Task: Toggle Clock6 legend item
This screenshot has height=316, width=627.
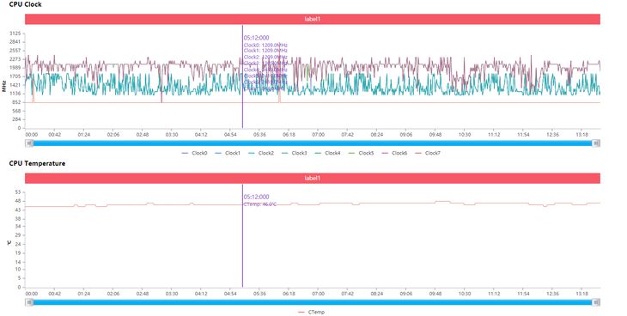Action: (x=395, y=153)
